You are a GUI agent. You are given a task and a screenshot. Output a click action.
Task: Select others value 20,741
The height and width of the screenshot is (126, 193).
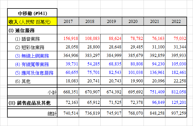pos(94,81)
